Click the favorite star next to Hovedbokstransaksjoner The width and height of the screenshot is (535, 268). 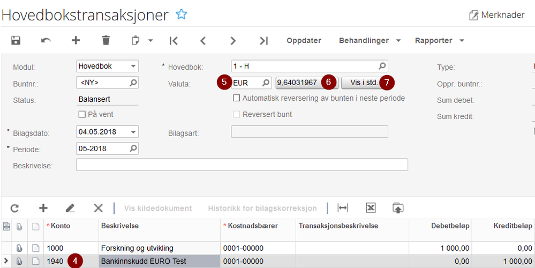(181, 14)
